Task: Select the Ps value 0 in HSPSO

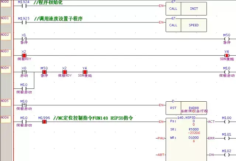Action: tap(194, 121)
